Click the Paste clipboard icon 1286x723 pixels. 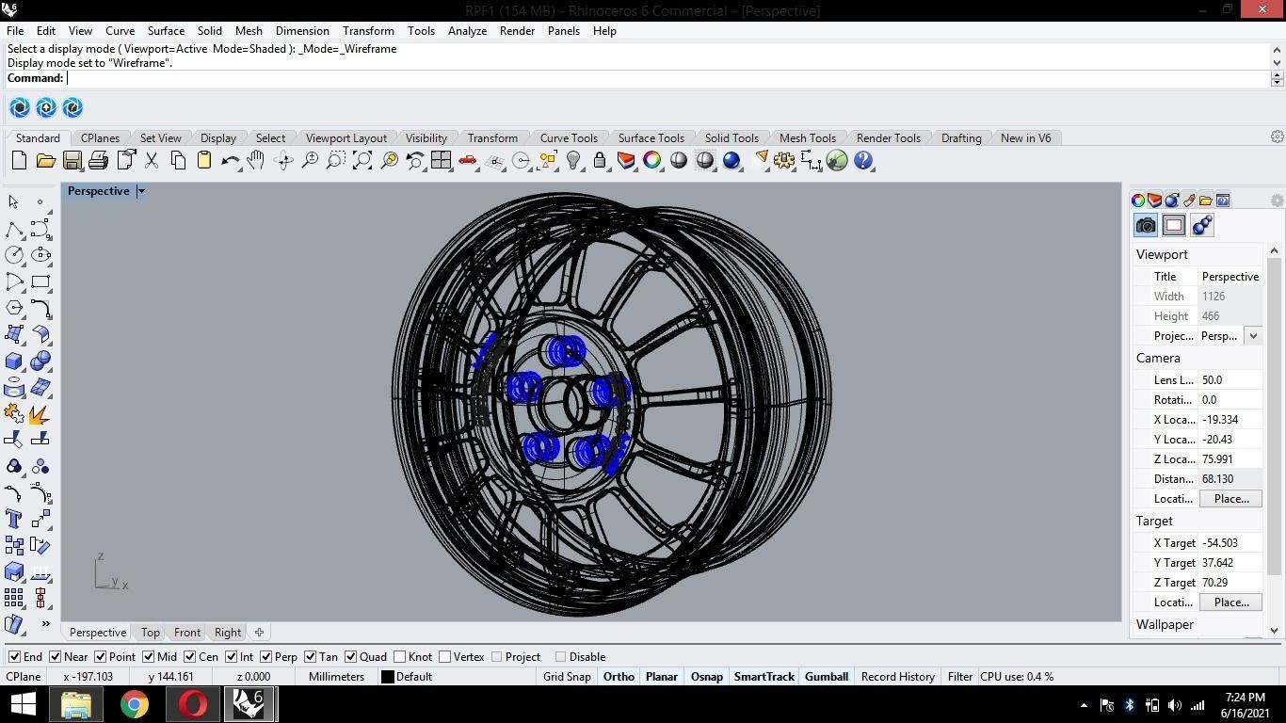(203, 161)
